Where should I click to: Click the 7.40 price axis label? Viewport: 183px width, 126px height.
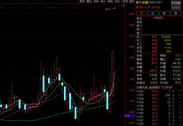coord(131,79)
